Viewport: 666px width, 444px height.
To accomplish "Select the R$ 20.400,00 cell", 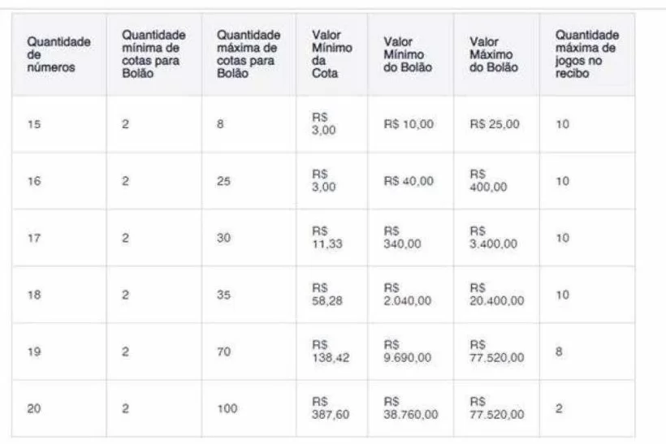I will 496,295.
